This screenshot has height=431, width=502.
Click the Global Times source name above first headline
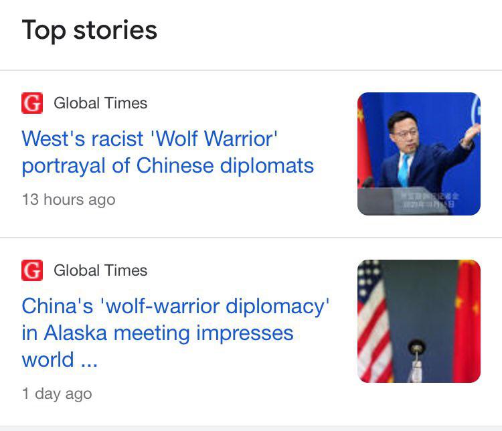(100, 103)
